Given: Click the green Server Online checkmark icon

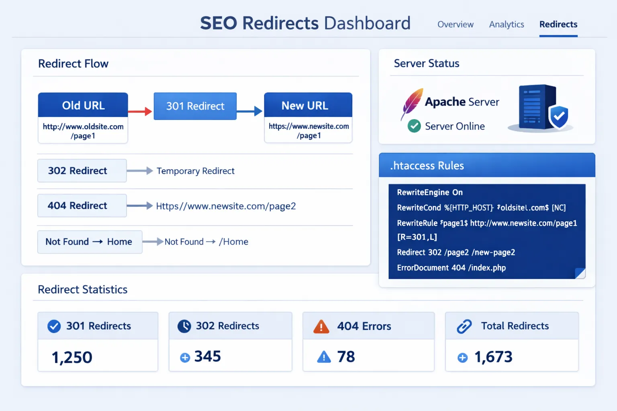Looking at the screenshot, I should [x=413, y=126].
